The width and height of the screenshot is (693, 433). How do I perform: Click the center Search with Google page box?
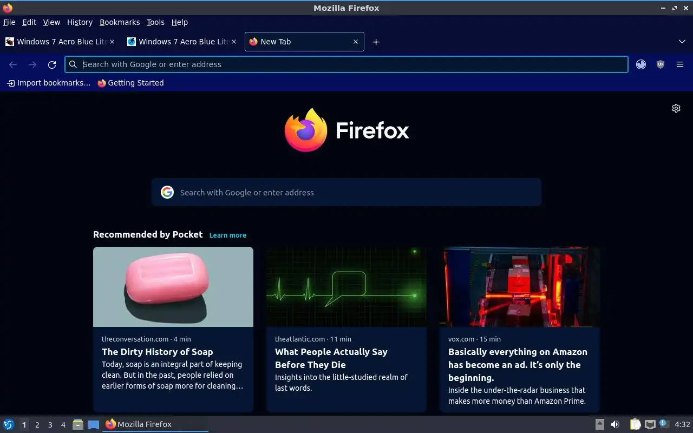click(346, 192)
